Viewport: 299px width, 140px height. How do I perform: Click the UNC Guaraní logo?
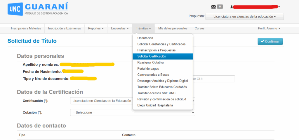pos(38,9)
